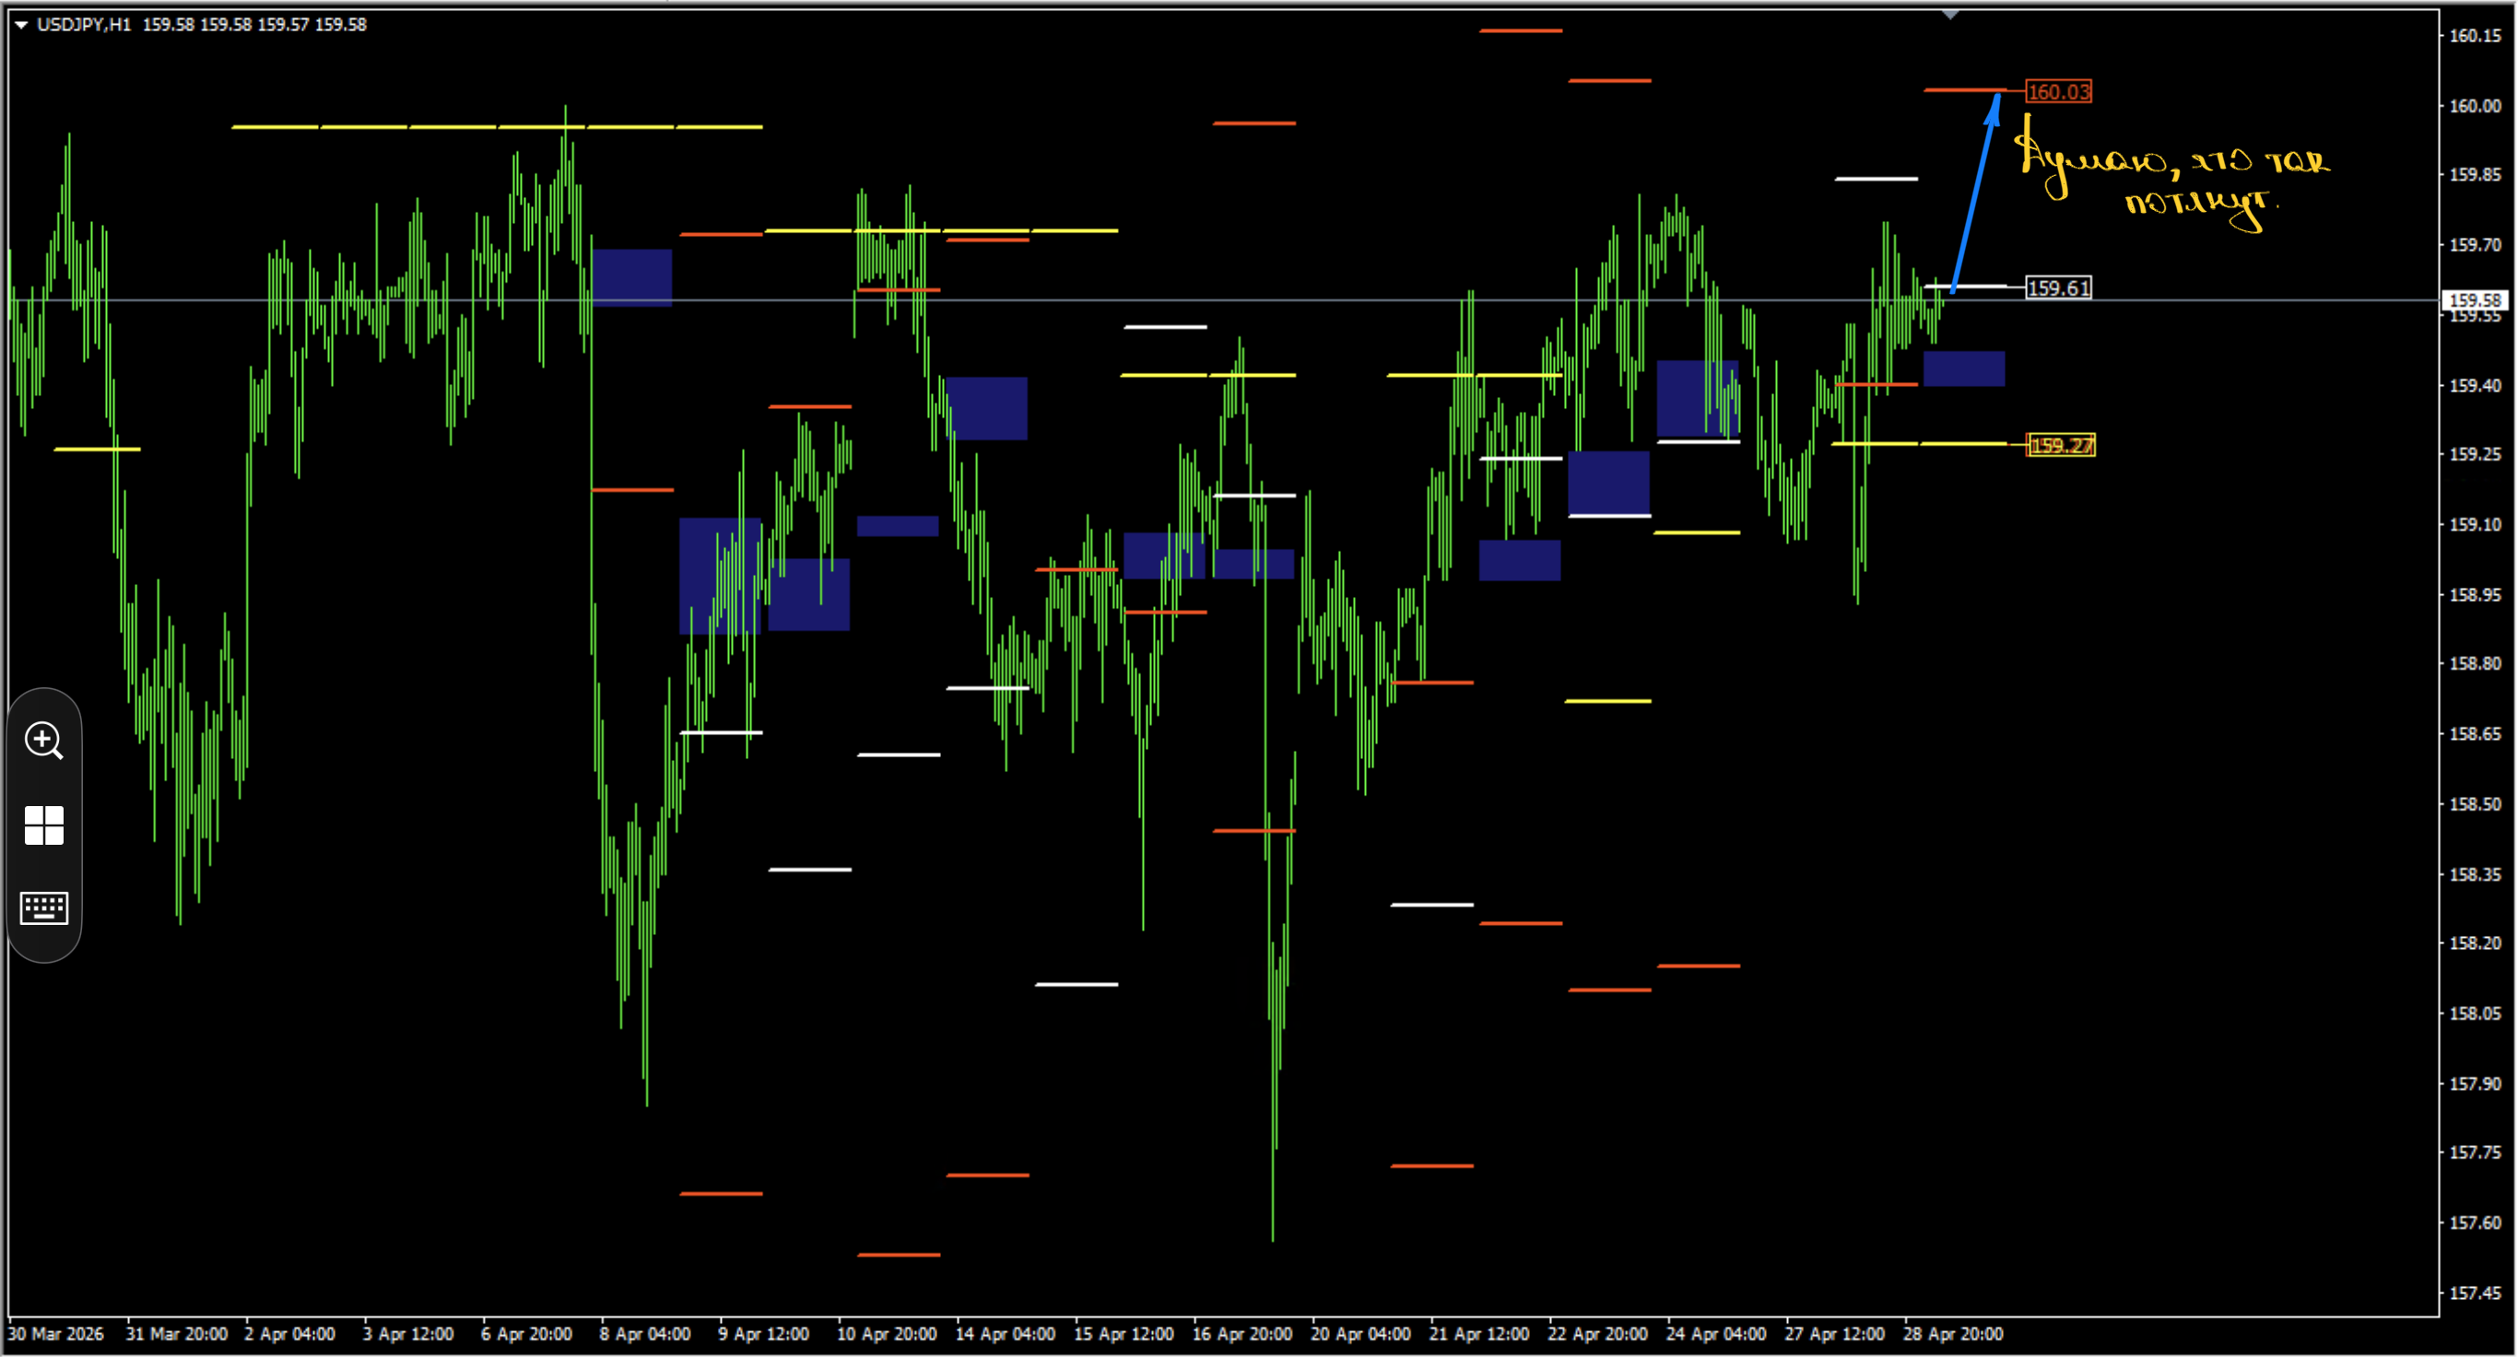The height and width of the screenshot is (1357, 2518).
Task: Expand the dropdown triangle beside USDJPY,H1
Action: click(20, 25)
